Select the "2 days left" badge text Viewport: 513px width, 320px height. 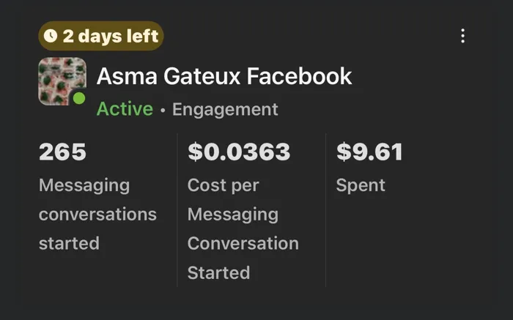(110, 36)
